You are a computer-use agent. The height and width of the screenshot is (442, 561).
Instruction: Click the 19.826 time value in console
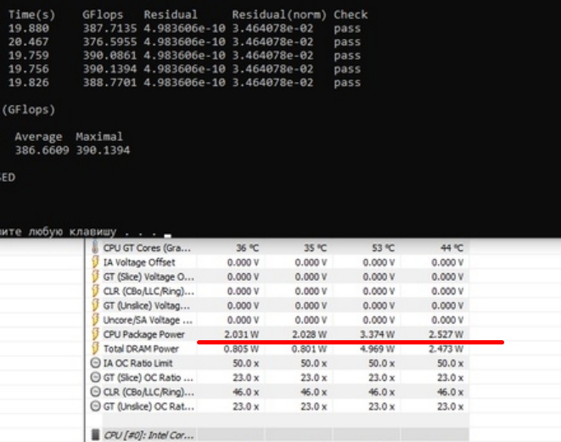click(x=29, y=82)
